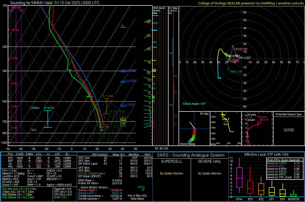Screen dimensions: 305x202
Task: Click the Supercell = 0.0 value
Action: [x=63, y=189]
